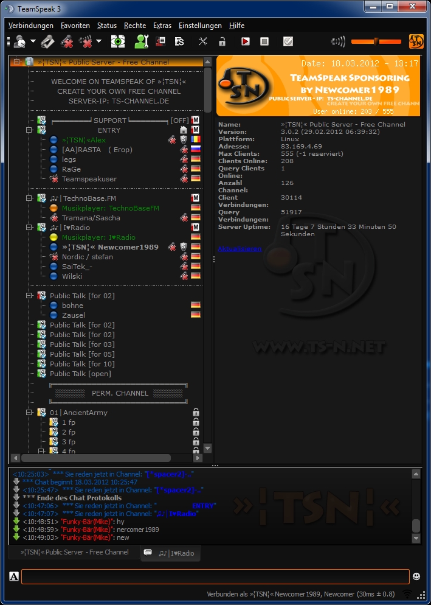Open dropdown arrow next to speaker mute icon
This screenshot has width=431, height=605.
pyautogui.click(x=98, y=41)
